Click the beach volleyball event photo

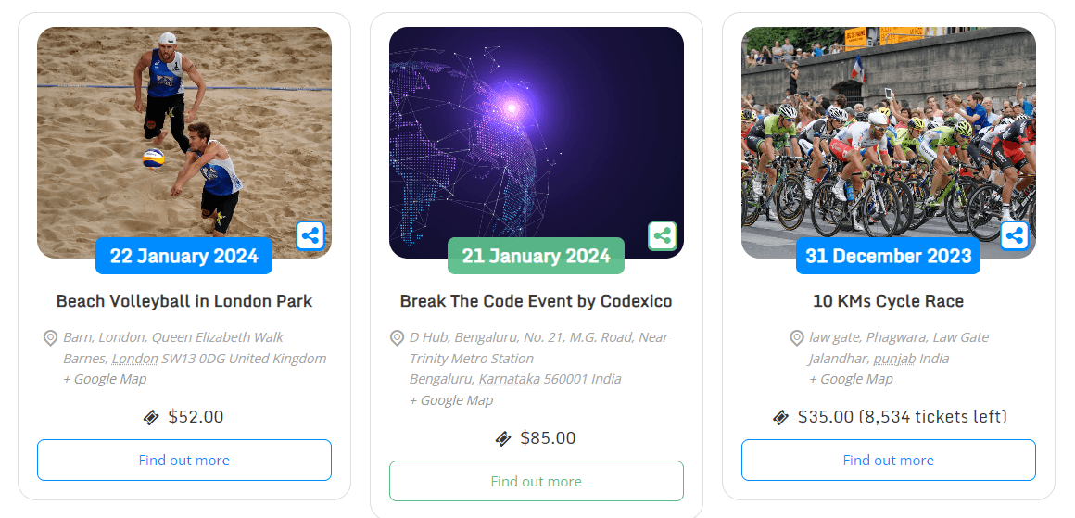point(184,130)
